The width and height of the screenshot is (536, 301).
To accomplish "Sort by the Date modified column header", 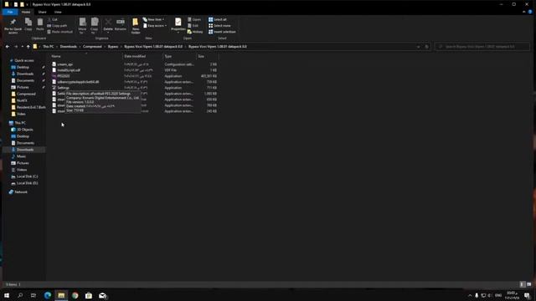I will tap(143, 56).
